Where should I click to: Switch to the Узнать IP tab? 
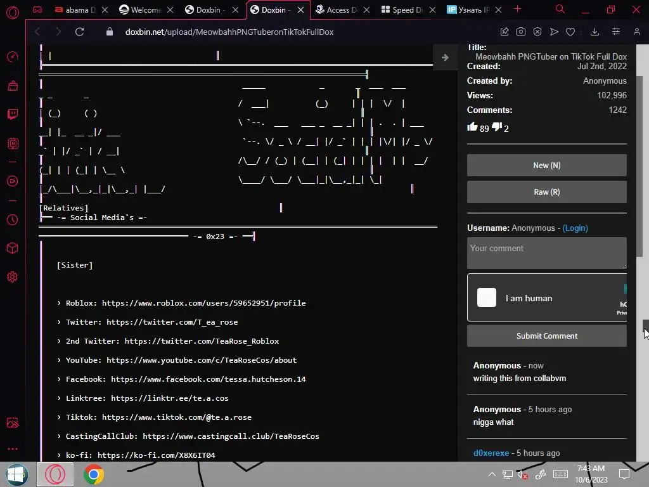point(468,10)
